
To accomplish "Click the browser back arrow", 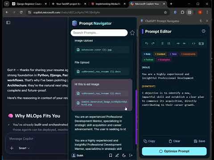I will coord(7,12).
